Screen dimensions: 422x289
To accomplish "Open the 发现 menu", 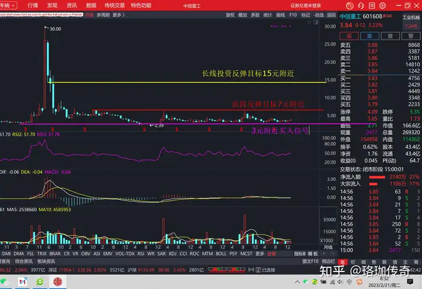I will pyautogui.click(x=52, y=5).
